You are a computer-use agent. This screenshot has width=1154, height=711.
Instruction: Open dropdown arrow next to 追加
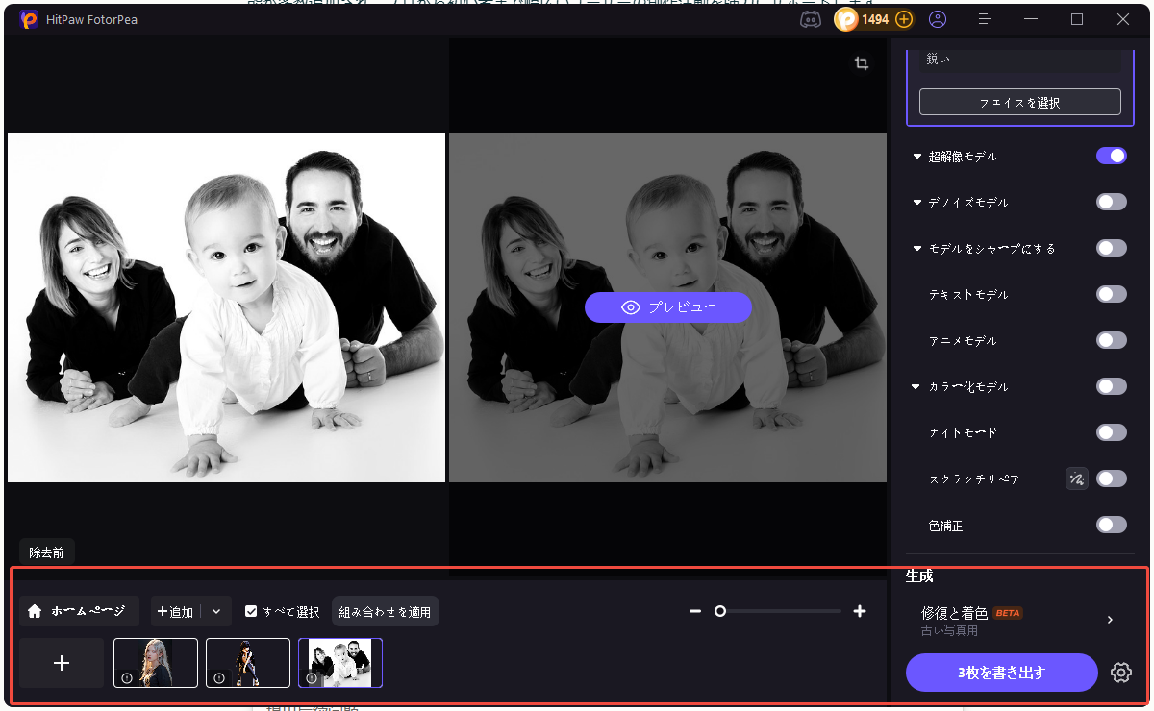pos(216,611)
